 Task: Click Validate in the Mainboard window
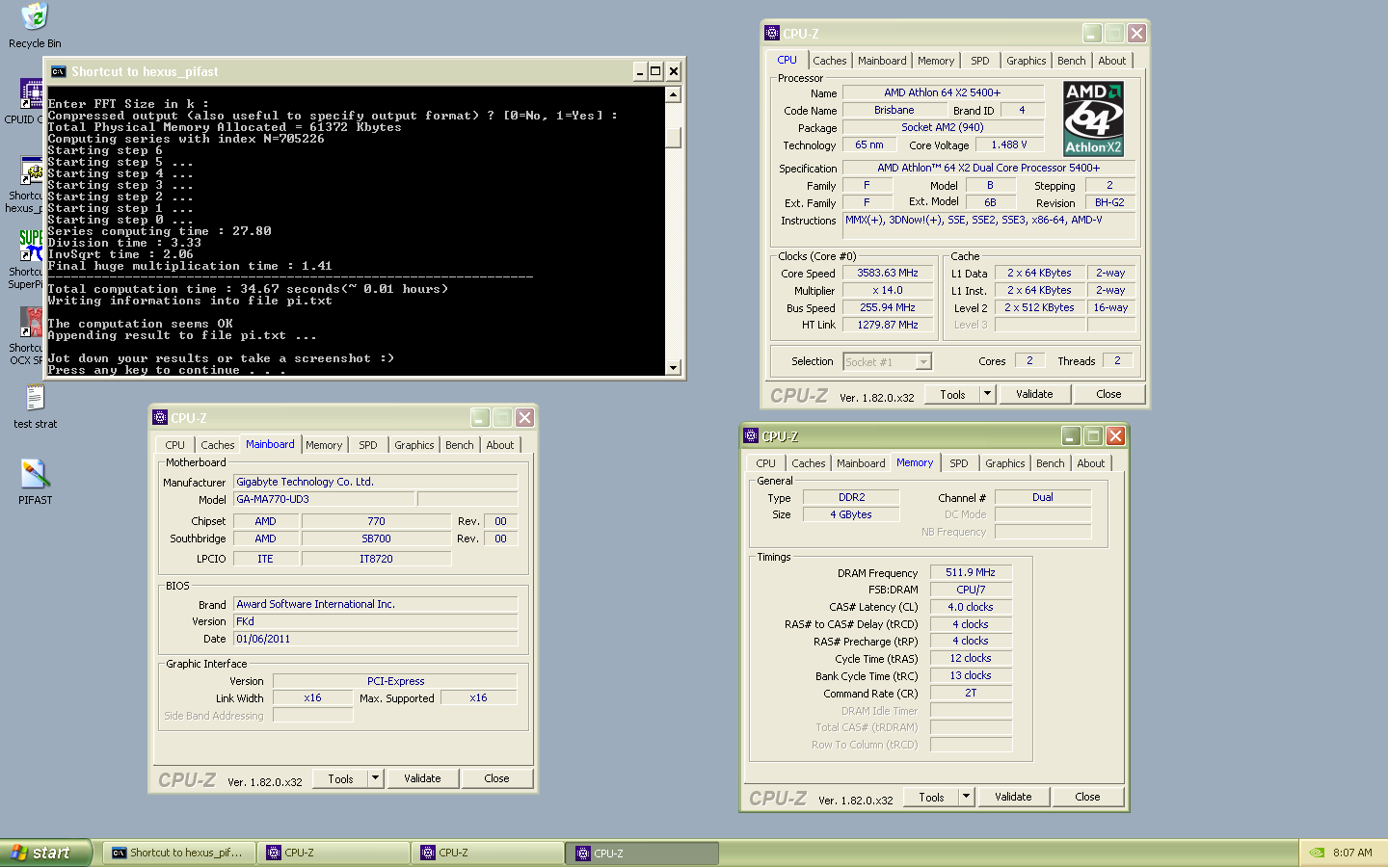[x=422, y=778]
